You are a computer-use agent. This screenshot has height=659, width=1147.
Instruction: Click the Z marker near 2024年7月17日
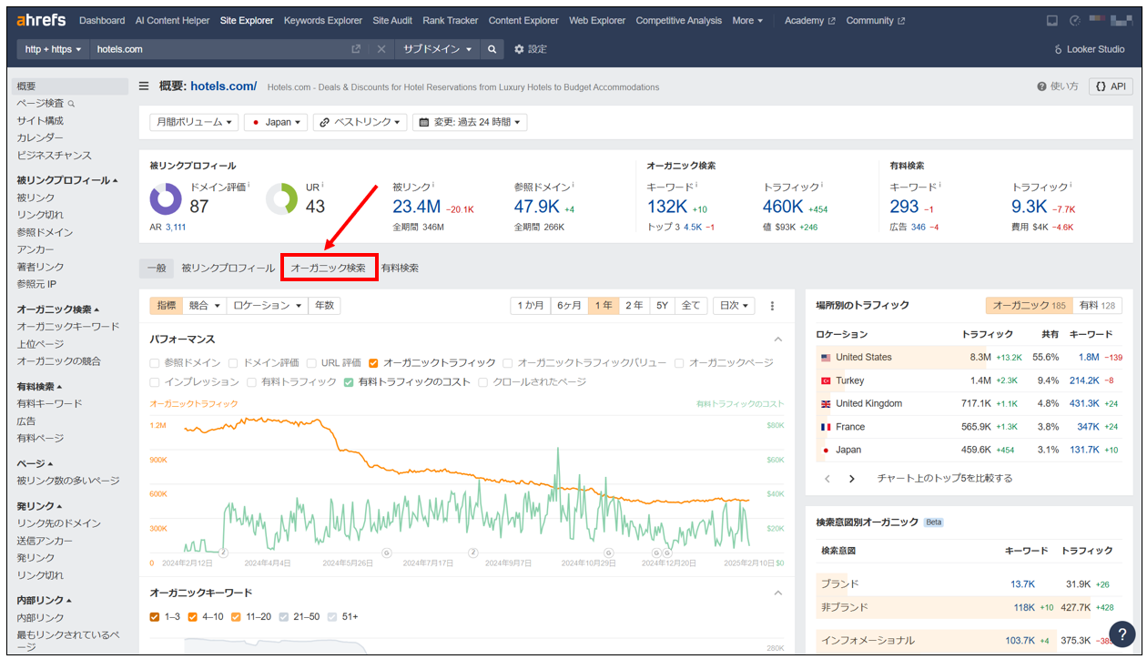pos(473,553)
